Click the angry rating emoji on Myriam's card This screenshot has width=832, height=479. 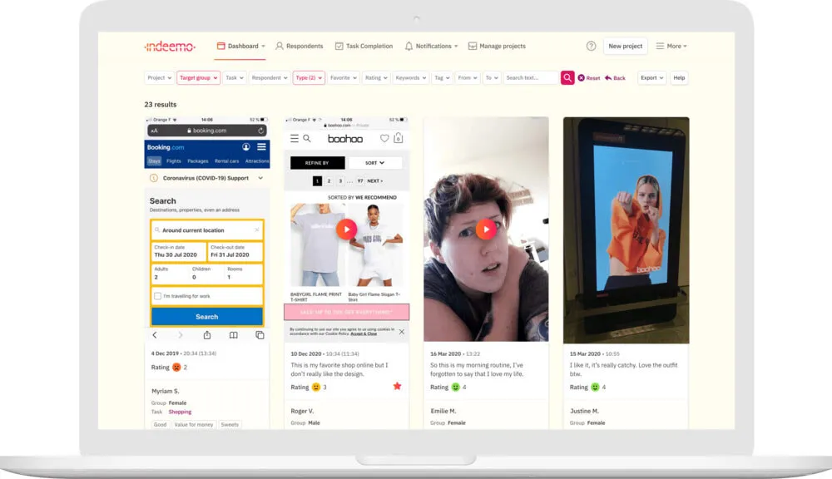pyautogui.click(x=176, y=367)
